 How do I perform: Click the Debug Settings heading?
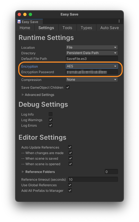pos(43,104)
